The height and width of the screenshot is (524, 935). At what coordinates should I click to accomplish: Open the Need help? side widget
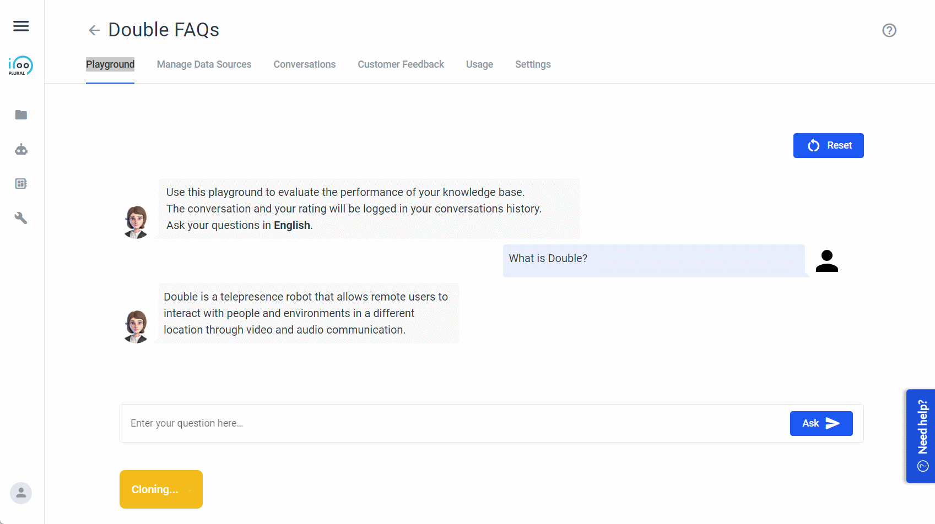(921, 436)
